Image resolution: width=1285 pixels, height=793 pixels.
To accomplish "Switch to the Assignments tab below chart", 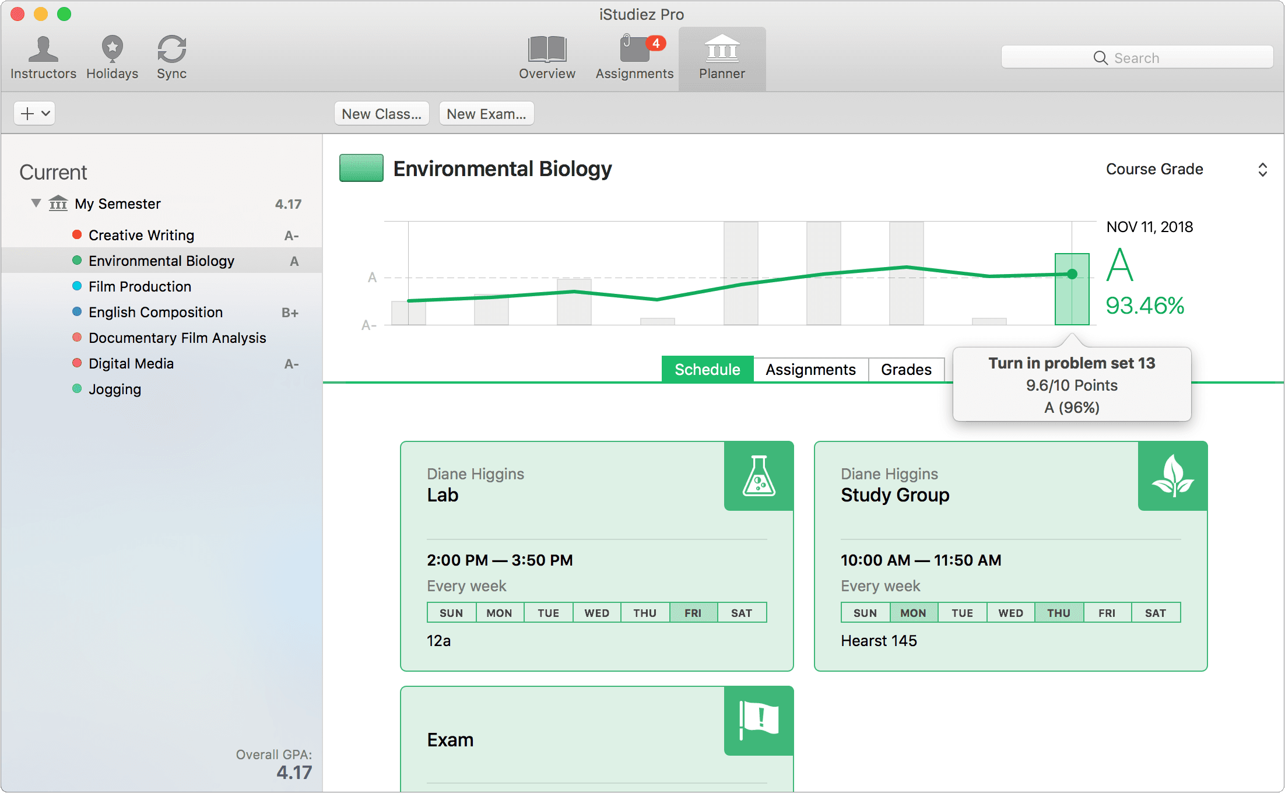I will coord(810,370).
